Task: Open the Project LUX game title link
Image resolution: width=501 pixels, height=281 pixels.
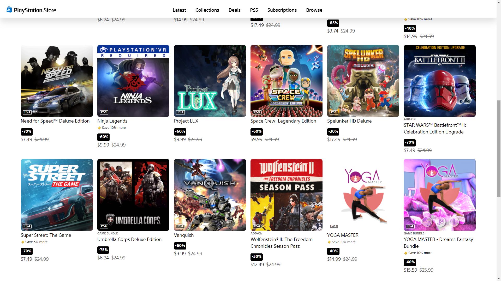Action: tap(186, 121)
